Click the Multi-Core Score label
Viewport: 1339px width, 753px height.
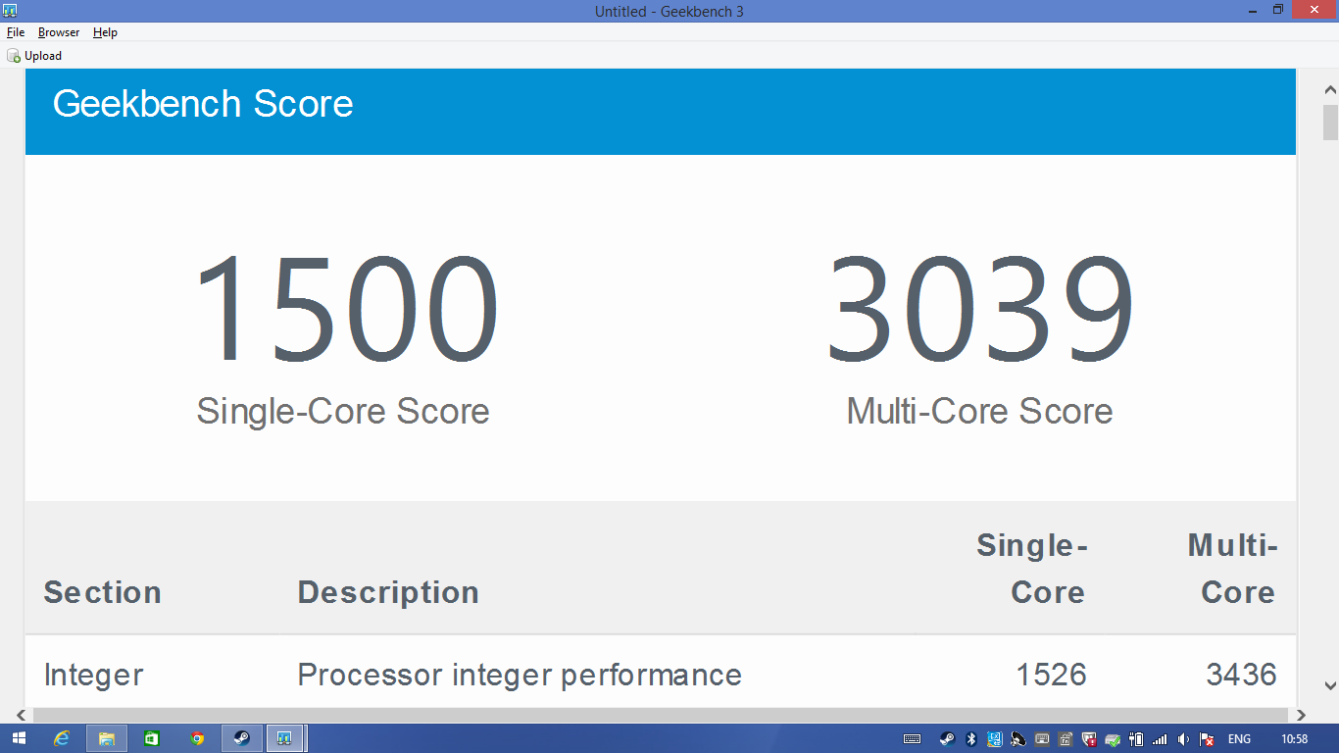click(979, 411)
